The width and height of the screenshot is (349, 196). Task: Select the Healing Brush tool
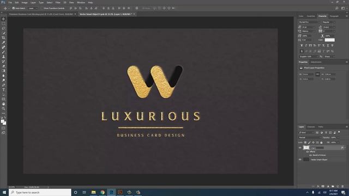pyautogui.click(x=3, y=47)
